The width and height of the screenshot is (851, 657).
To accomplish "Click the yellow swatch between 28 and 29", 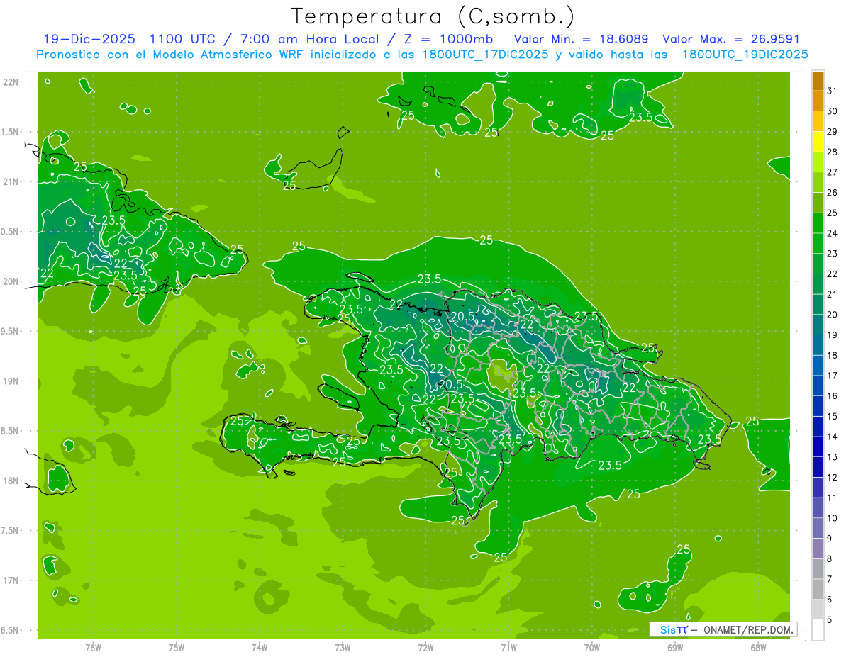I will pyautogui.click(x=818, y=142).
